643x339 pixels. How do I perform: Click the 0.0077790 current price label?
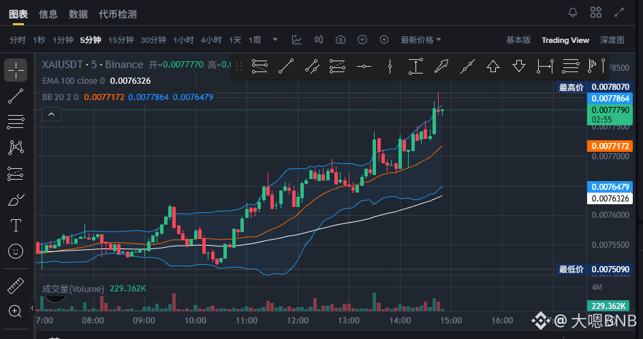[610, 115]
